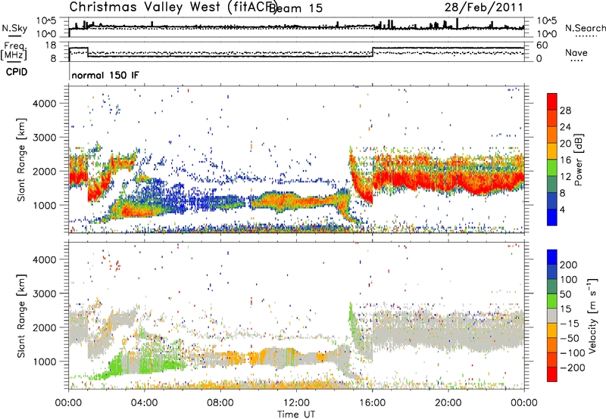The width and height of the screenshot is (606, 419).
Task: Click the 'normal 150 IF' text
Action: pyautogui.click(x=105, y=75)
